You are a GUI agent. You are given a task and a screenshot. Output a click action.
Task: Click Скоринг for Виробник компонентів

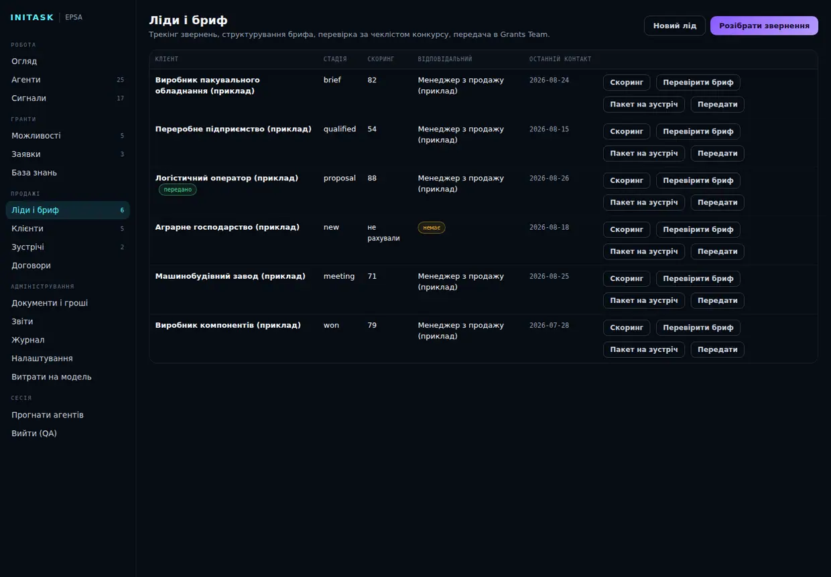click(x=627, y=327)
